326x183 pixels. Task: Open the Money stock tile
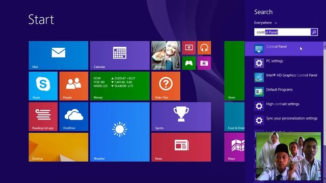click(120, 86)
